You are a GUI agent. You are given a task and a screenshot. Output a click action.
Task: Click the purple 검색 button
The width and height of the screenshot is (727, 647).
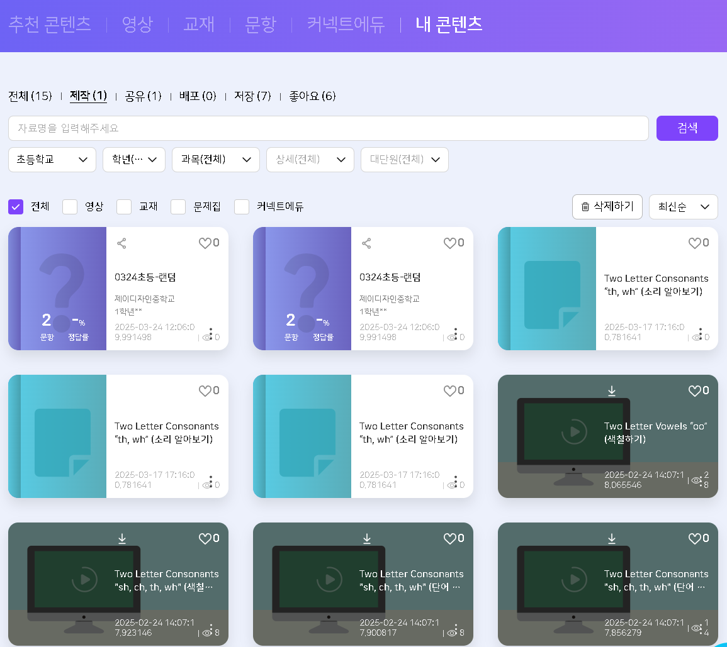[687, 128]
